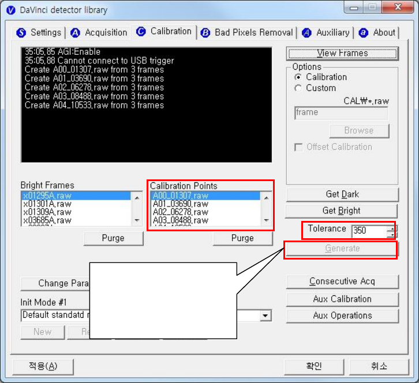Open the Settings tab

(39, 32)
